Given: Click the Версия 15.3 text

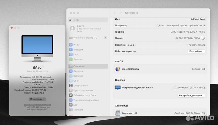Looking at the screenshot, I should coord(198,69).
